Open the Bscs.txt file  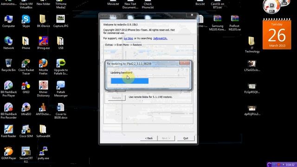tap(200, 3)
